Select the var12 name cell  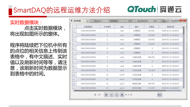pyautogui.click(x=122, y=84)
